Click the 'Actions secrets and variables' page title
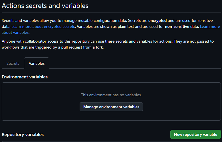 point(45,6)
